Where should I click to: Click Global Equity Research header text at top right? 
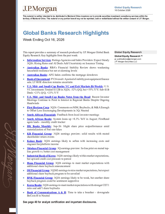coord(128,8)
